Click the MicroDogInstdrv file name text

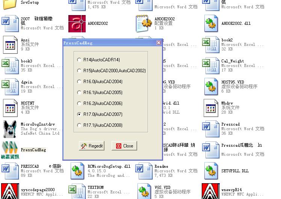[x=38, y=125]
